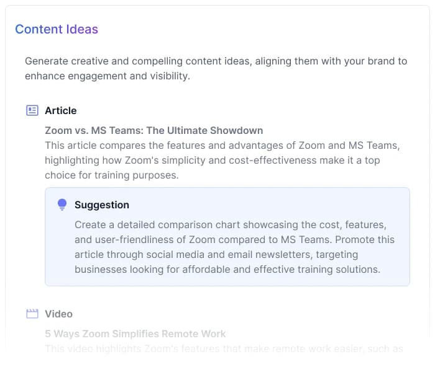Select the Video section label
The width and height of the screenshot is (435, 372).
pos(58,314)
